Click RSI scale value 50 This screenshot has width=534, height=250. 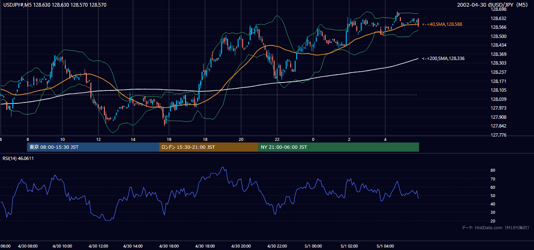[x=493, y=195]
